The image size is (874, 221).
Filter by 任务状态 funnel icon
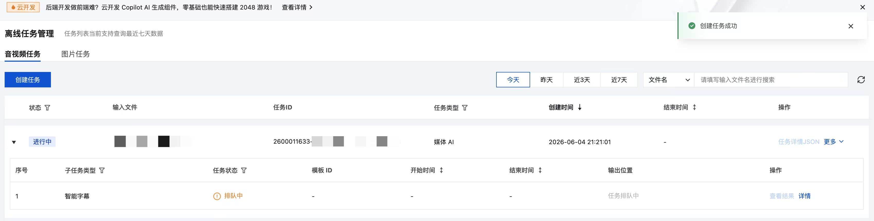click(x=244, y=170)
